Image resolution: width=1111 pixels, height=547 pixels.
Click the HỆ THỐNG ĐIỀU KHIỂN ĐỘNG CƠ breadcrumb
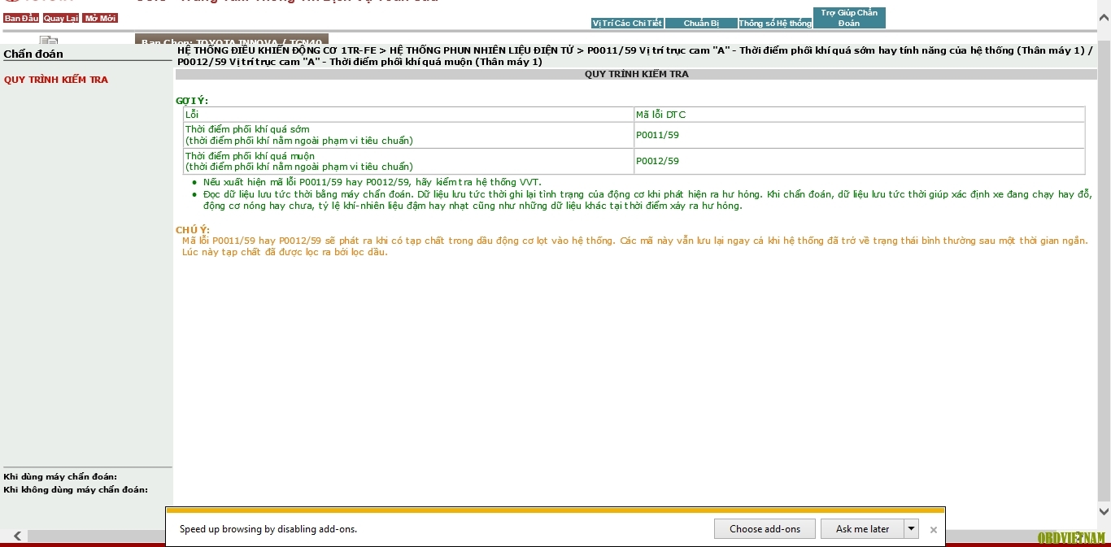[x=277, y=50]
